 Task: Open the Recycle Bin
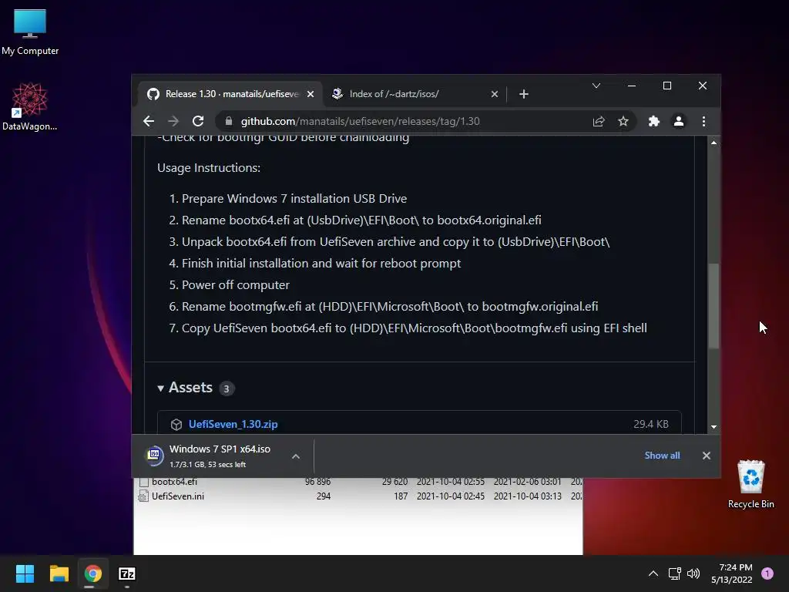[x=750, y=484]
